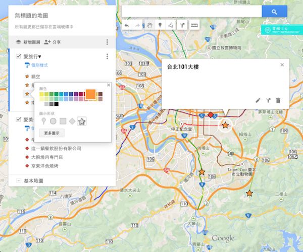Screen dimensions: 303x252
Task: Click the map search input field
Action: point(192,12)
